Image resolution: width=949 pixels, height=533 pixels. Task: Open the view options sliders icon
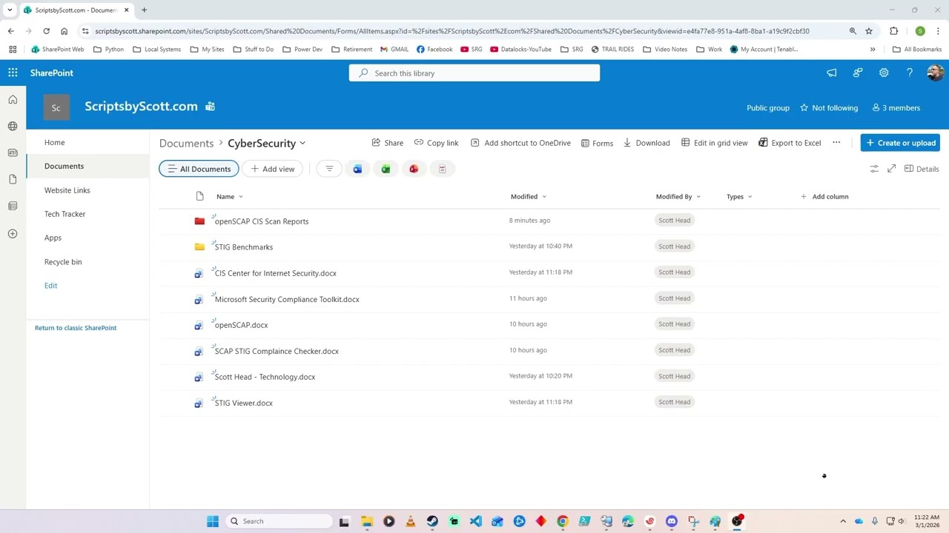(874, 169)
